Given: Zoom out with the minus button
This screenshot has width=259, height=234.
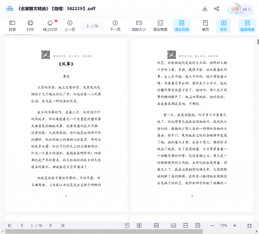Looking at the screenshot, I should pos(212,226).
